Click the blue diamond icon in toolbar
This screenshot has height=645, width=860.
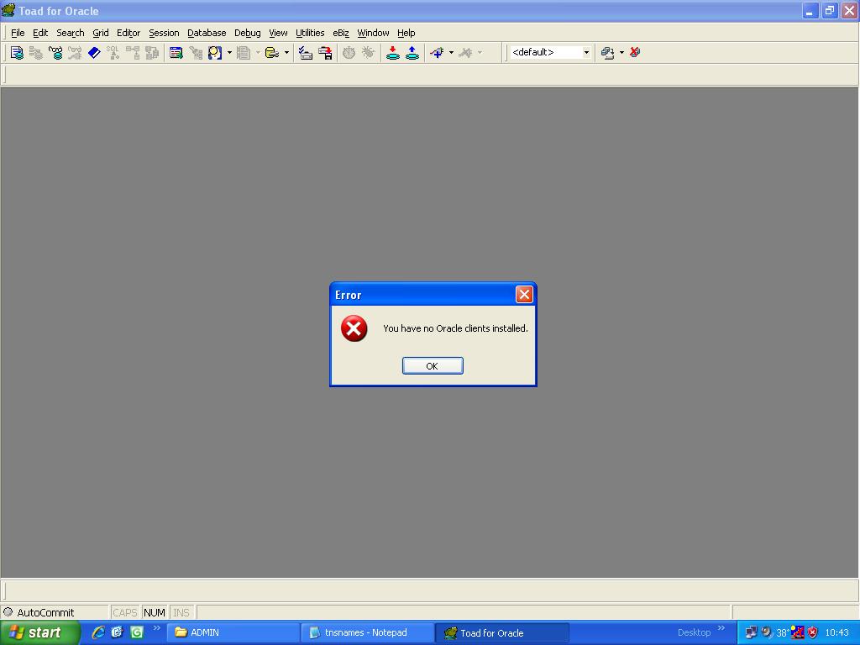[x=94, y=53]
